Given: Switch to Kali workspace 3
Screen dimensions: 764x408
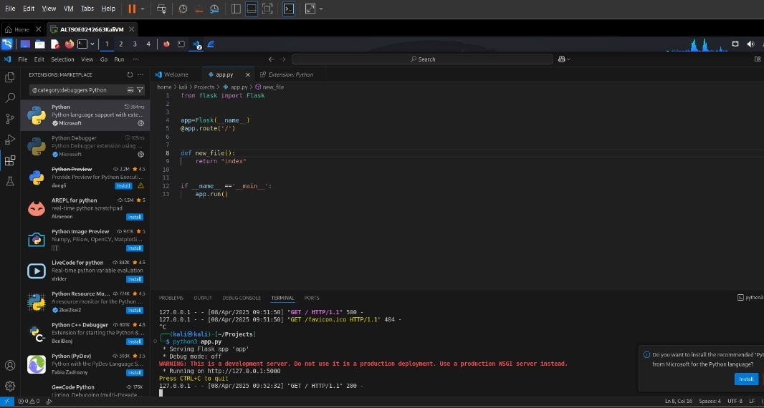Looking at the screenshot, I should pos(135,44).
